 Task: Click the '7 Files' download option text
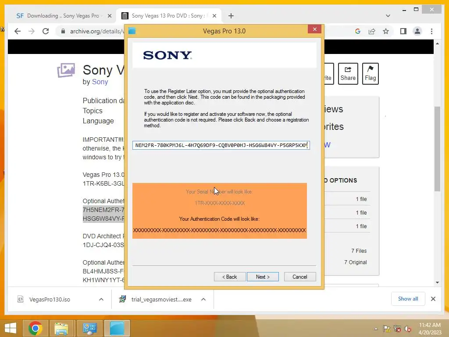click(359, 251)
